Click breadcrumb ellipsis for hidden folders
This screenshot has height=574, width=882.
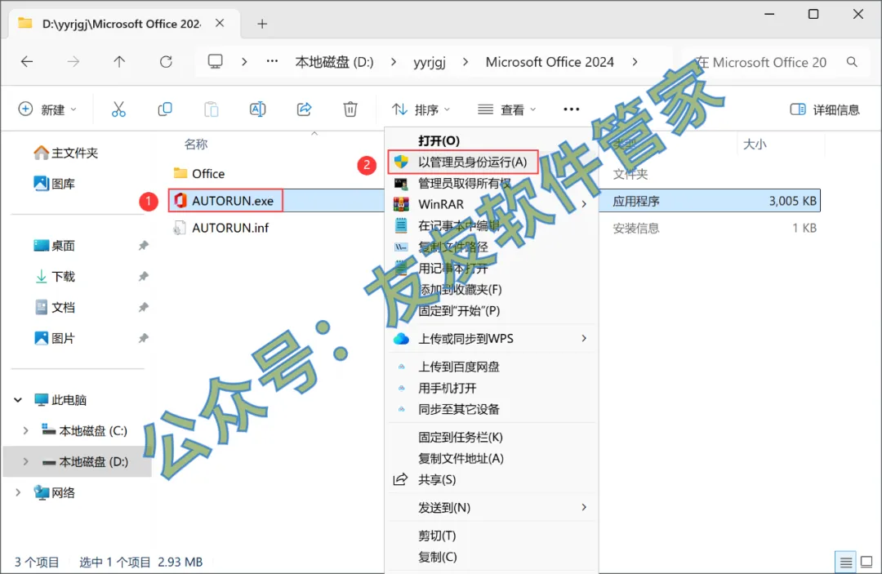pyautogui.click(x=272, y=61)
